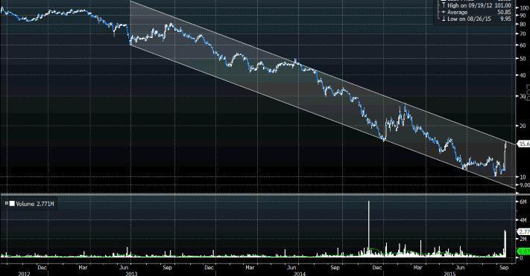Click the 15.6 last price tag
Viewport: 530px width, 276px height.
[x=523, y=144]
